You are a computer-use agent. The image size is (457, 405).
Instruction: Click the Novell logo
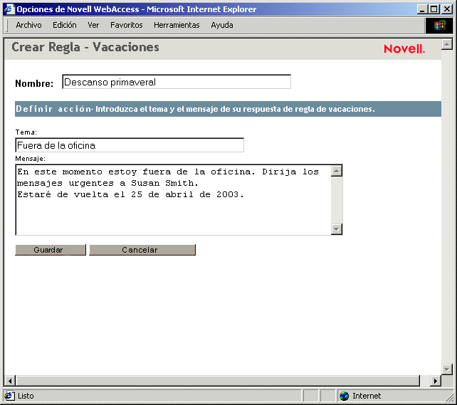pos(404,48)
